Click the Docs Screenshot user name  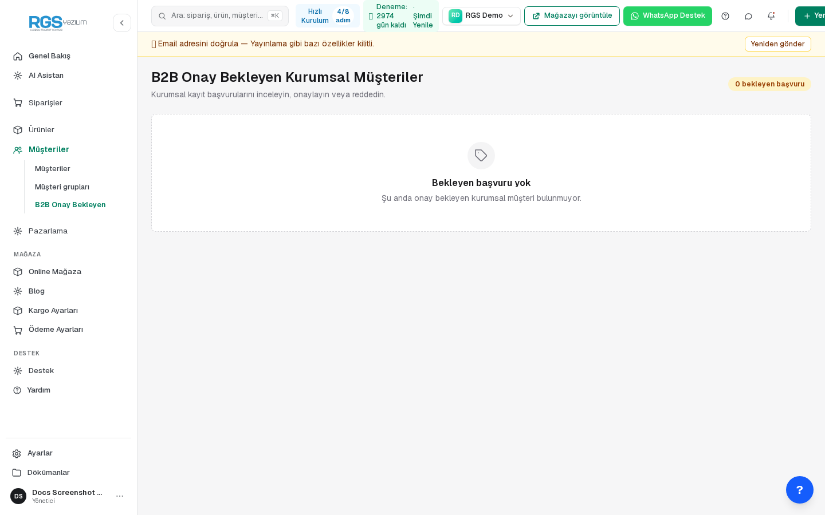67,493
